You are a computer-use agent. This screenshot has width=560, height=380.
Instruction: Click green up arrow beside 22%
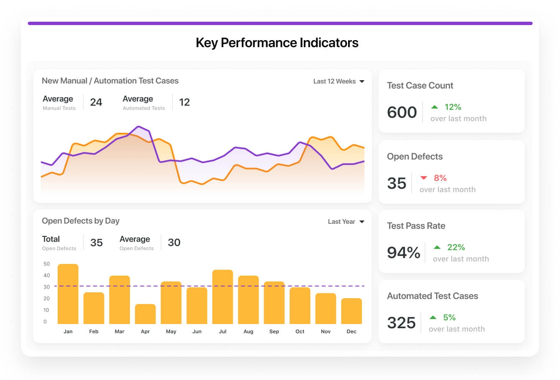437,247
